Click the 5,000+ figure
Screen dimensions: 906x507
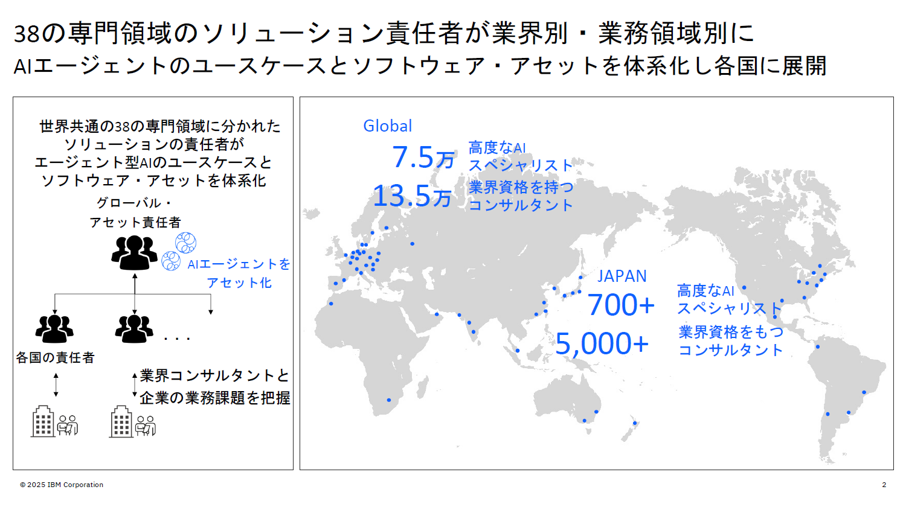pyautogui.click(x=602, y=344)
